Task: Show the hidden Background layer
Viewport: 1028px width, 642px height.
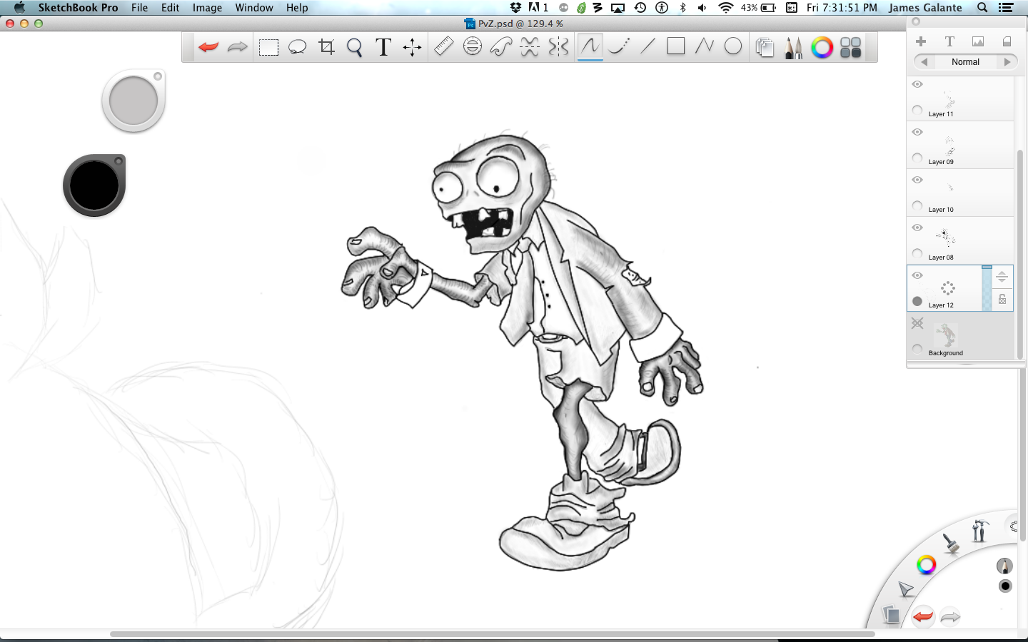Action: (x=917, y=323)
